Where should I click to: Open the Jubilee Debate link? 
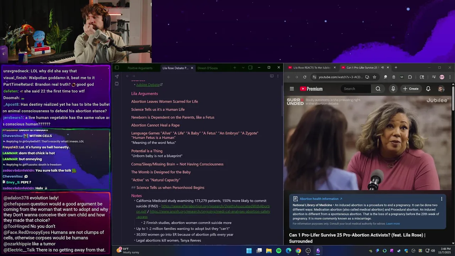click(x=148, y=85)
